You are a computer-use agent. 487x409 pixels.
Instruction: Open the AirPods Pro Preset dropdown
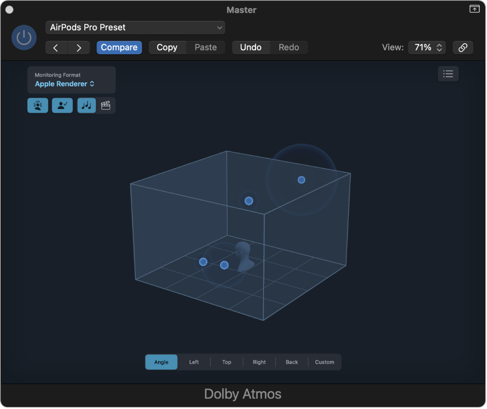135,27
